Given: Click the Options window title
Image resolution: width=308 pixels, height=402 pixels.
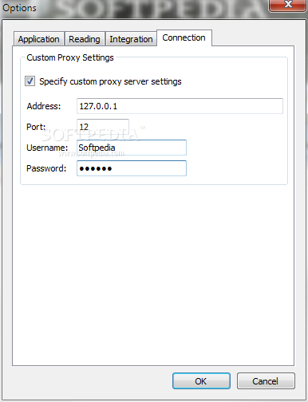Looking at the screenshot, I should pos(19,8).
